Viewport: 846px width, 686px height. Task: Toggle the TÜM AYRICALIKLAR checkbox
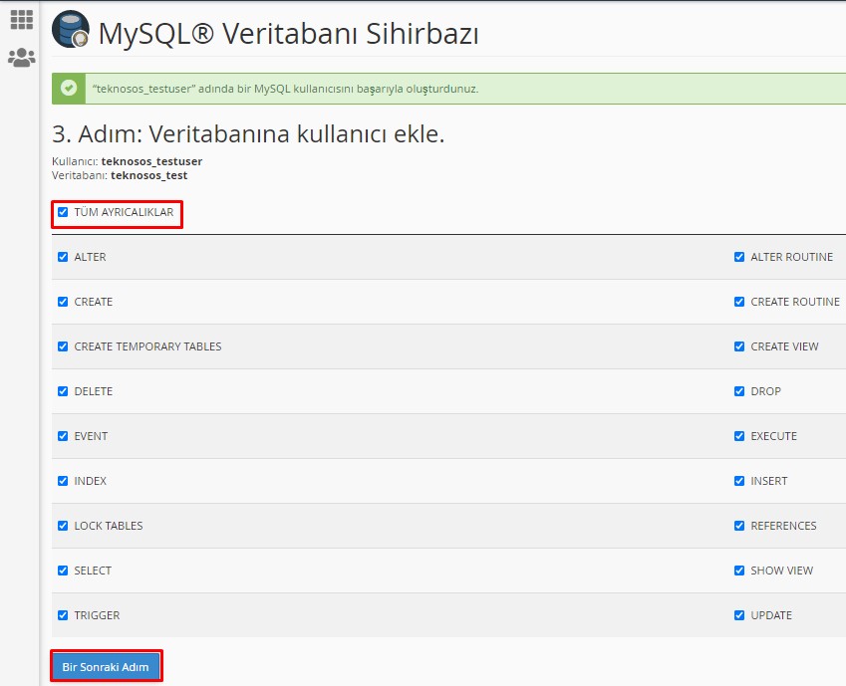coord(63,212)
